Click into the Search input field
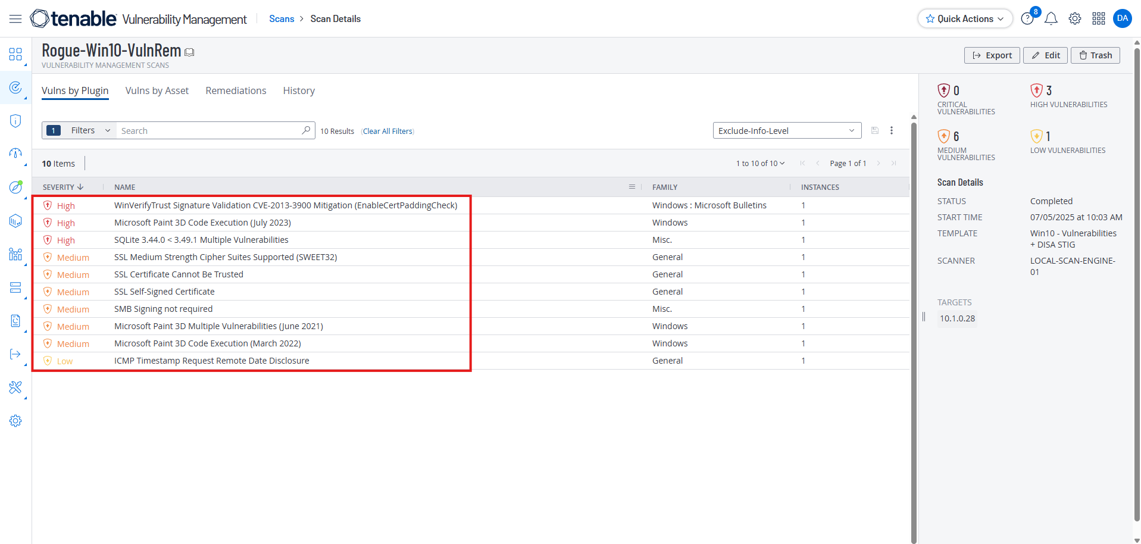 coord(208,130)
